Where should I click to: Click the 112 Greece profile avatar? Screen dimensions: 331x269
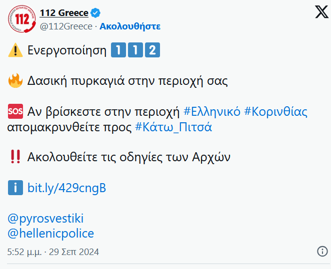click(x=21, y=19)
